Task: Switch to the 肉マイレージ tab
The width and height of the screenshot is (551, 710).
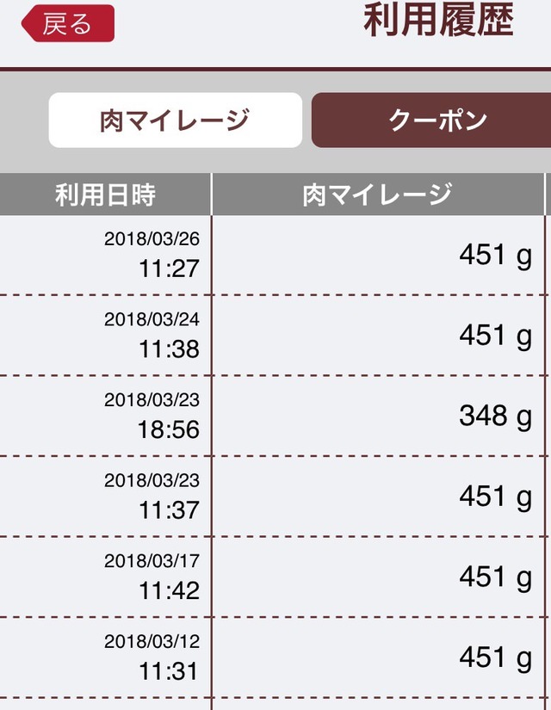Action: point(175,120)
